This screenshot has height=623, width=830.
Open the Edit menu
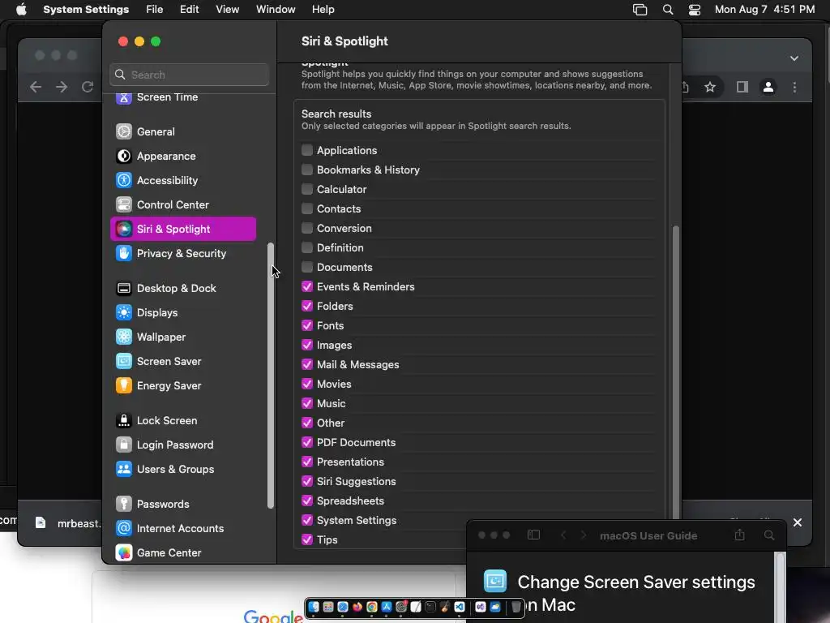click(x=189, y=10)
